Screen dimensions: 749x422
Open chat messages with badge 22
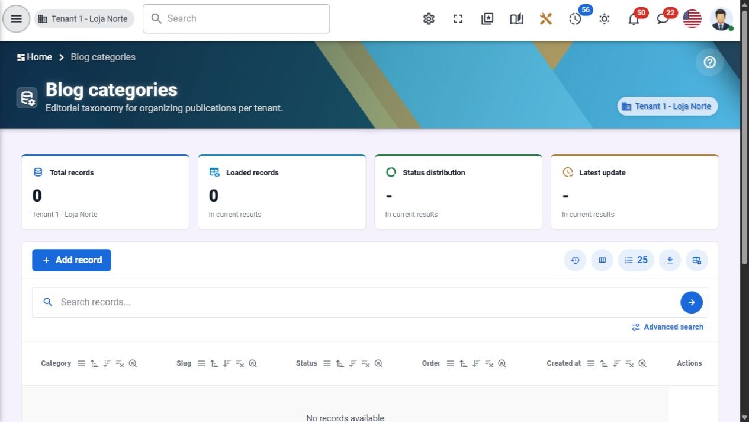[x=663, y=19]
